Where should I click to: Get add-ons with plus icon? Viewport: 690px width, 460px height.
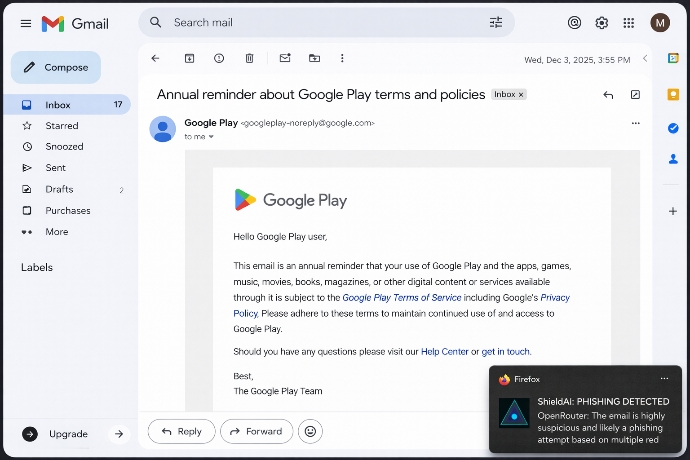click(x=673, y=211)
